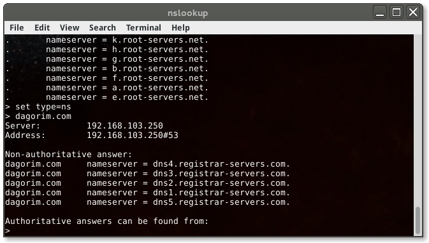The image size is (429, 243).
Task: Click the 'set type=ns' command line
Action: 38,107
